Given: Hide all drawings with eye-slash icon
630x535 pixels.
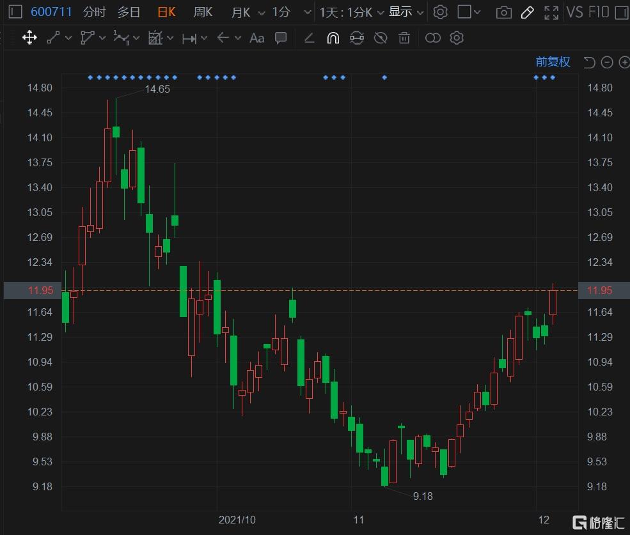Looking at the screenshot, I should 381,38.
